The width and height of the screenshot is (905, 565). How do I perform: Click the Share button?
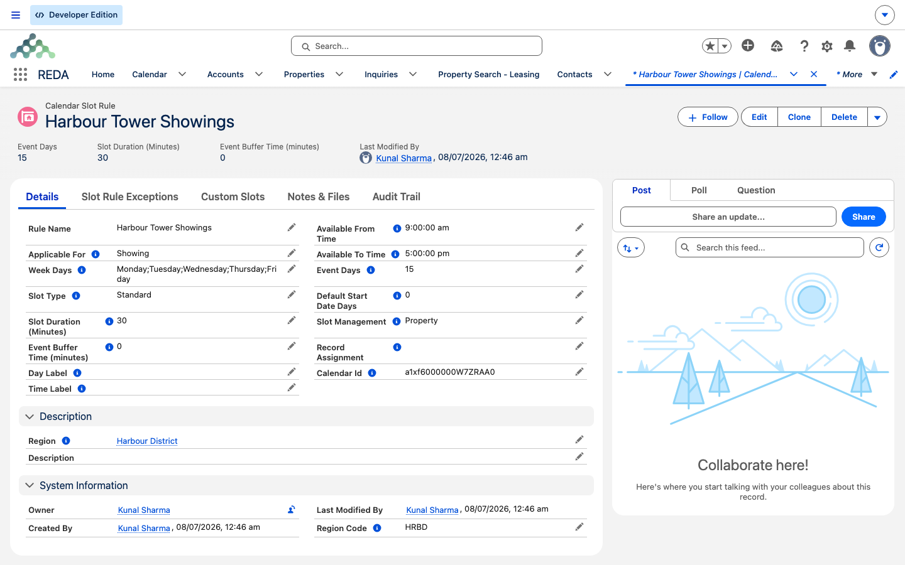coord(864,217)
